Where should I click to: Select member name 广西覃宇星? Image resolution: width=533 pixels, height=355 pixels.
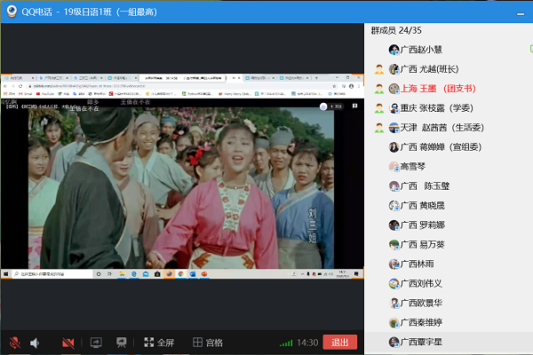pos(421,342)
